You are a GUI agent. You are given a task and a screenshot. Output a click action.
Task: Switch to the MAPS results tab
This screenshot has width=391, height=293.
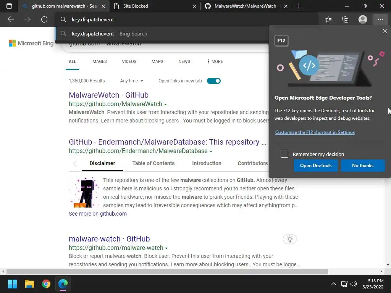[x=157, y=61]
